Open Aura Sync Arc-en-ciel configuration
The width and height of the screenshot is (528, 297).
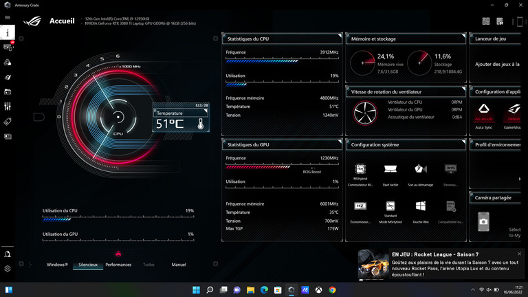484,116
